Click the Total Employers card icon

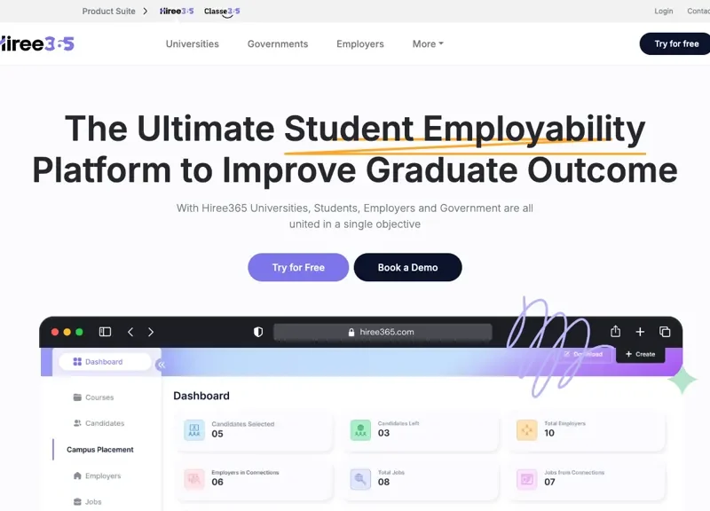click(526, 430)
